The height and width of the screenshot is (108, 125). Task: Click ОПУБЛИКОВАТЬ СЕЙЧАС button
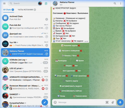pos(70,91)
